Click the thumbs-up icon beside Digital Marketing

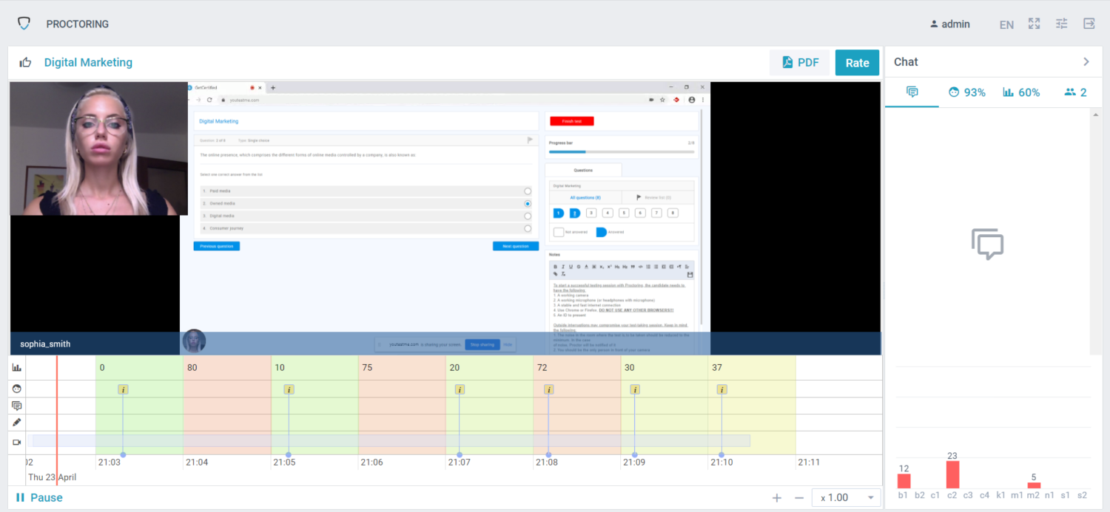(x=26, y=63)
